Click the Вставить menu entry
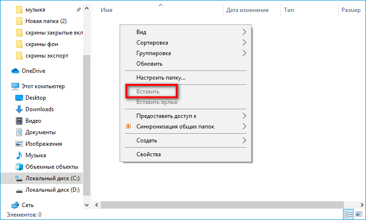The width and height of the screenshot is (366, 220). [185, 92]
